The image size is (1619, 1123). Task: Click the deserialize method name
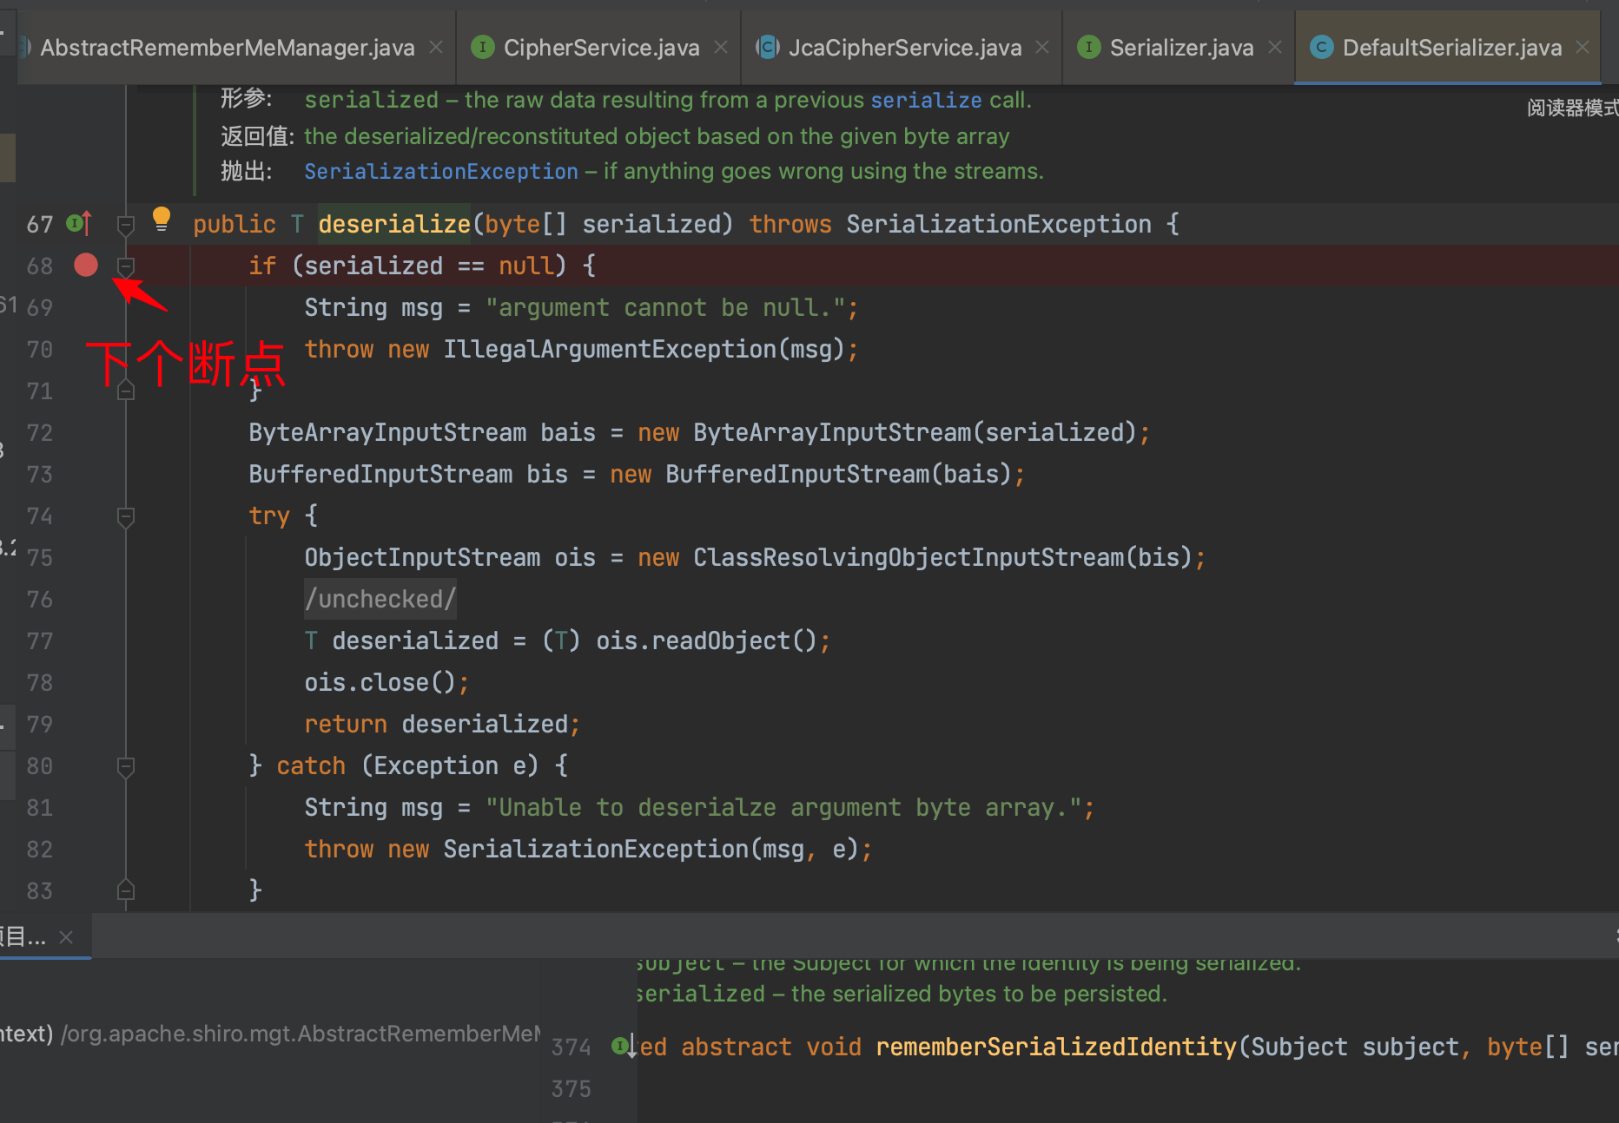[x=394, y=224]
